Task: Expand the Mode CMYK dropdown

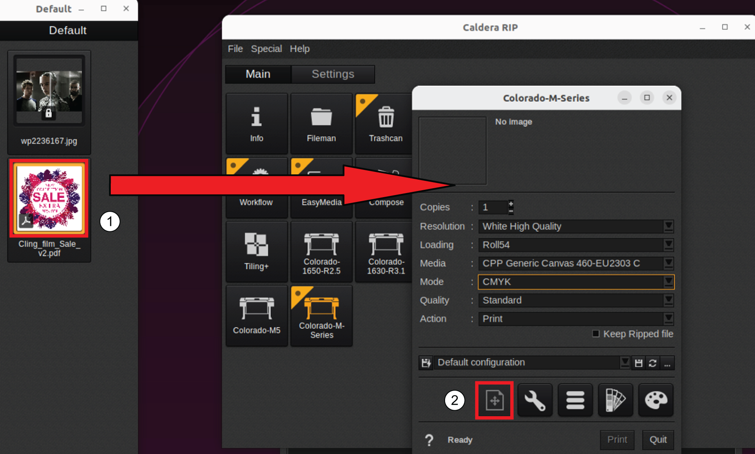Action: coord(668,282)
